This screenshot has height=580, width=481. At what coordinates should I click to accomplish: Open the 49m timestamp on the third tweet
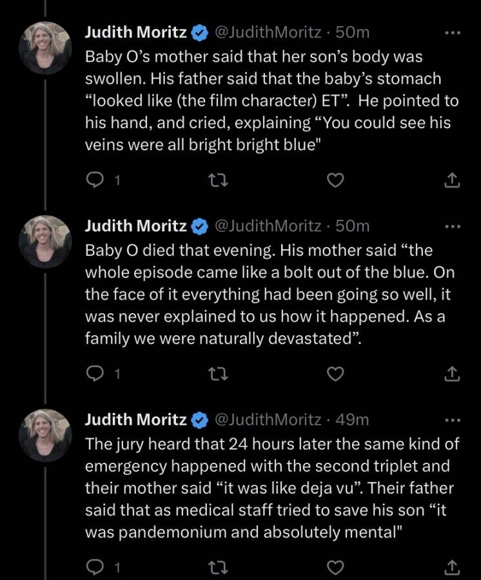click(x=352, y=420)
